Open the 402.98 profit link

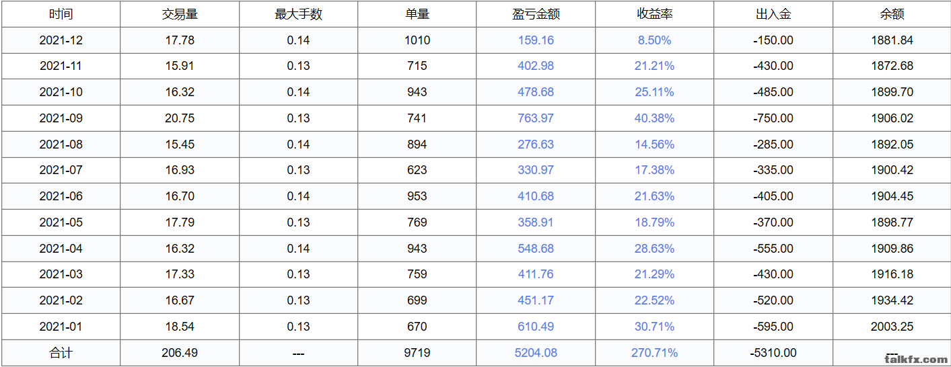pos(536,66)
